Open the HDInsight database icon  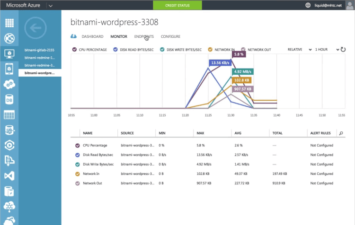pos(9,130)
